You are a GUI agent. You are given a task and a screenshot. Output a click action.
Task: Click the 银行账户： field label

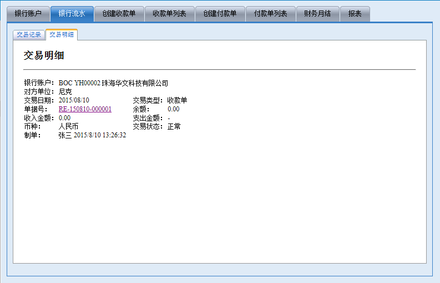click(39, 83)
